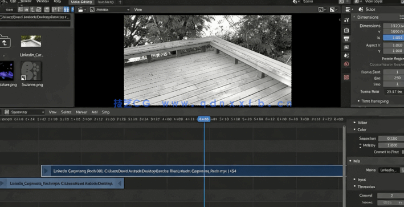404x207 pixels.
Task: Expand the Time Remapping panel
Action: pos(373,102)
